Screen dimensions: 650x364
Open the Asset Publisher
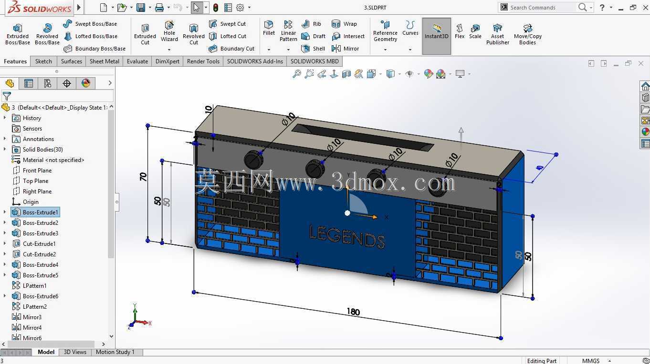coord(498,34)
